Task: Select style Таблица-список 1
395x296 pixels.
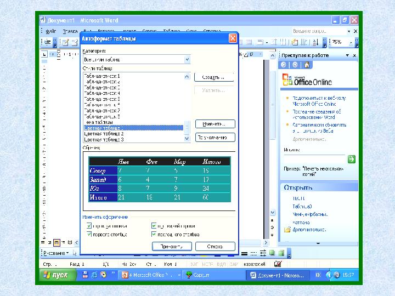Action: coord(102,76)
